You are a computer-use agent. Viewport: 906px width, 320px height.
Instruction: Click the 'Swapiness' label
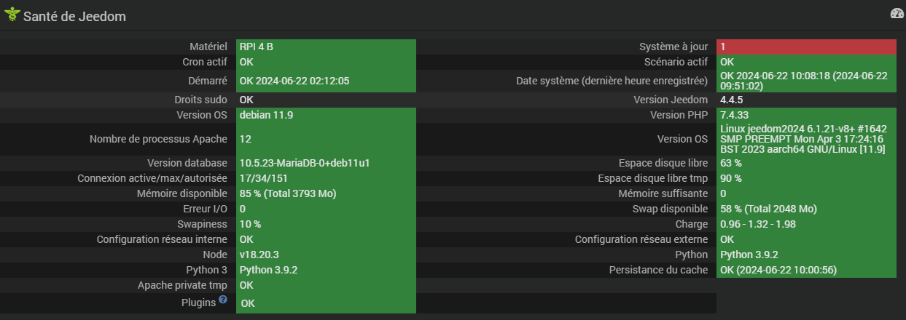pos(203,224)
